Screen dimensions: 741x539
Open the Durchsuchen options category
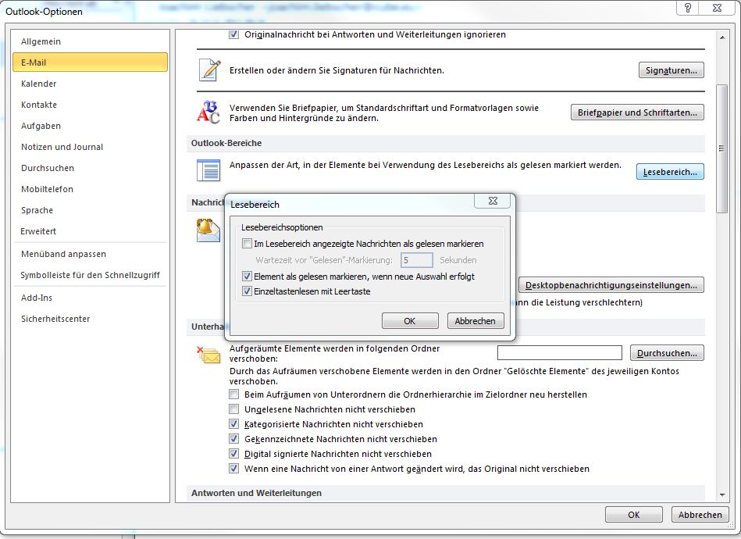click(91, 168)
